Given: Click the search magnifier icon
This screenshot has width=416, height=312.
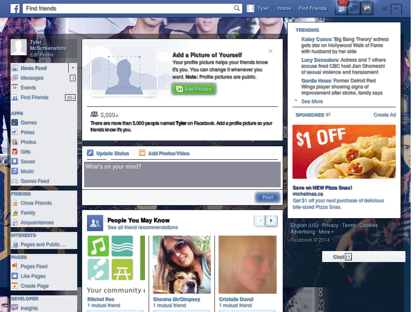Looking at the screenshot, I should (237, 8).
